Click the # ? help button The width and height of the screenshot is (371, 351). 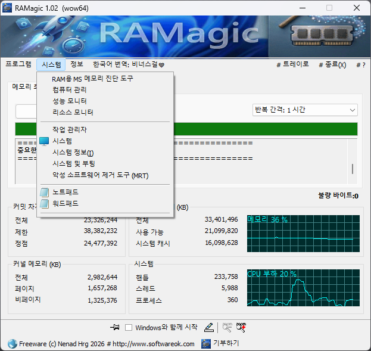361,64
